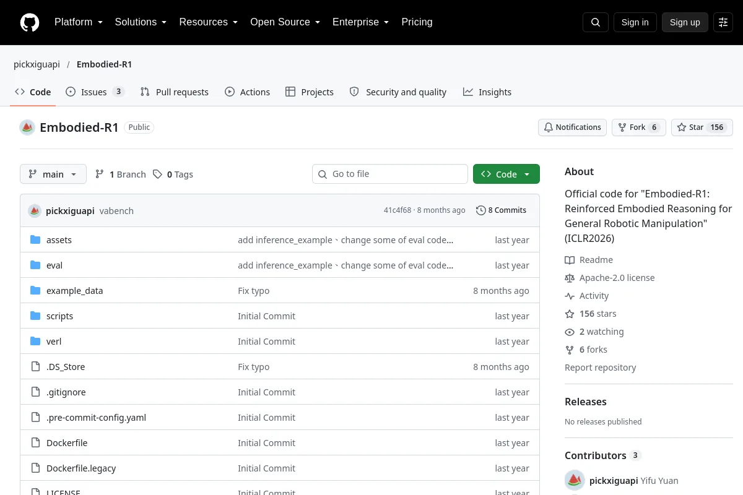Click the branch icon beside 1 Branch
This screenshot has width=743, height=495.
(x=100, y=174)
